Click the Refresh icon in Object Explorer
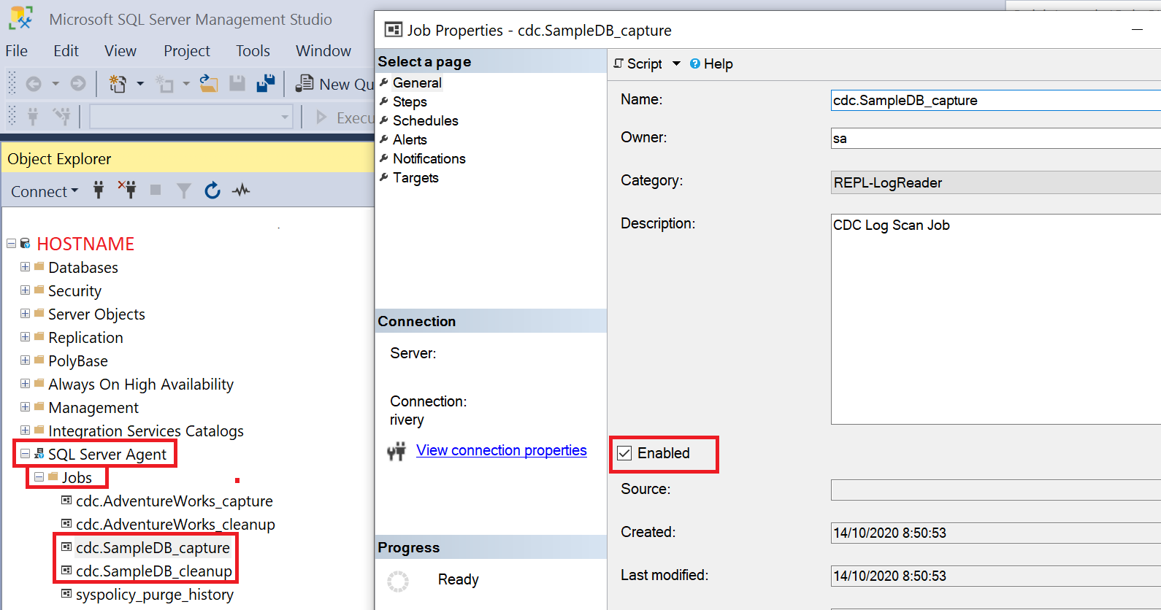 tap(212, 191)
